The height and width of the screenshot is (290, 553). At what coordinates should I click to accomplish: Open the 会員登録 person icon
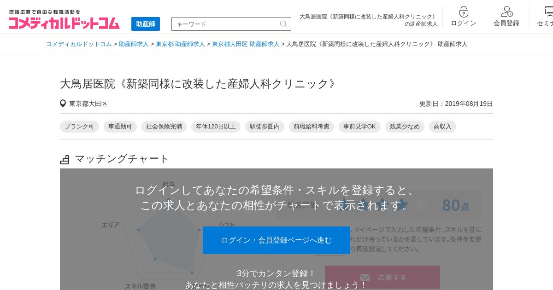pos(506,12)
